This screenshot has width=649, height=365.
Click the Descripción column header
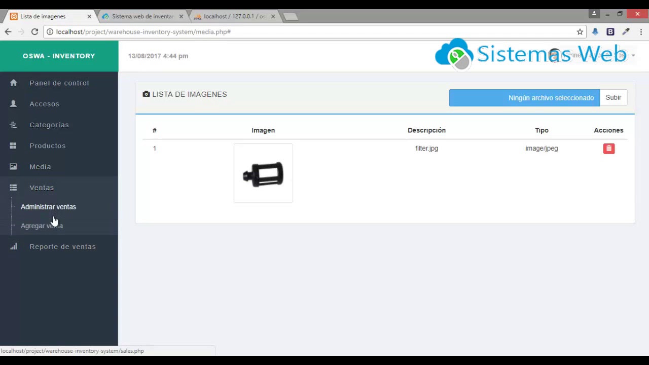[426, 130]
